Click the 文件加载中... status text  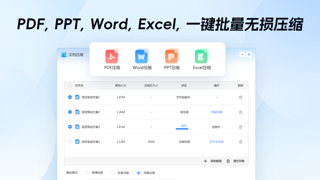coord(184,97)
